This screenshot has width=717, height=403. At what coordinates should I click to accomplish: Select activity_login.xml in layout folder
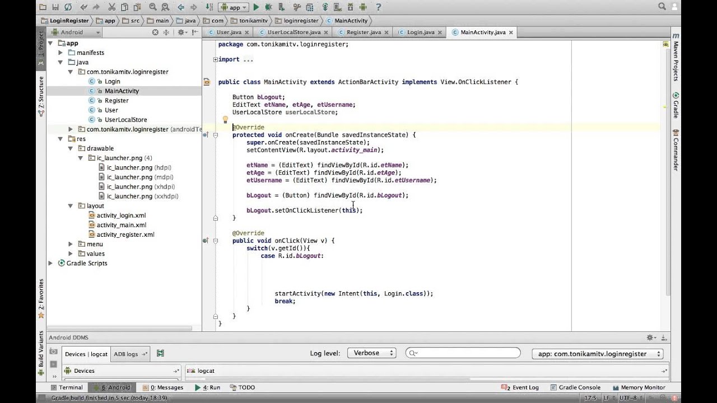click(x=121, y=215)
